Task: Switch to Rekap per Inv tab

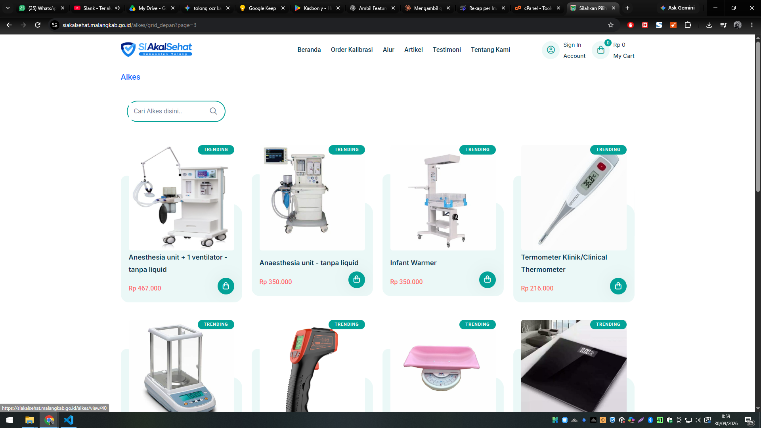Action: point(482,8)
